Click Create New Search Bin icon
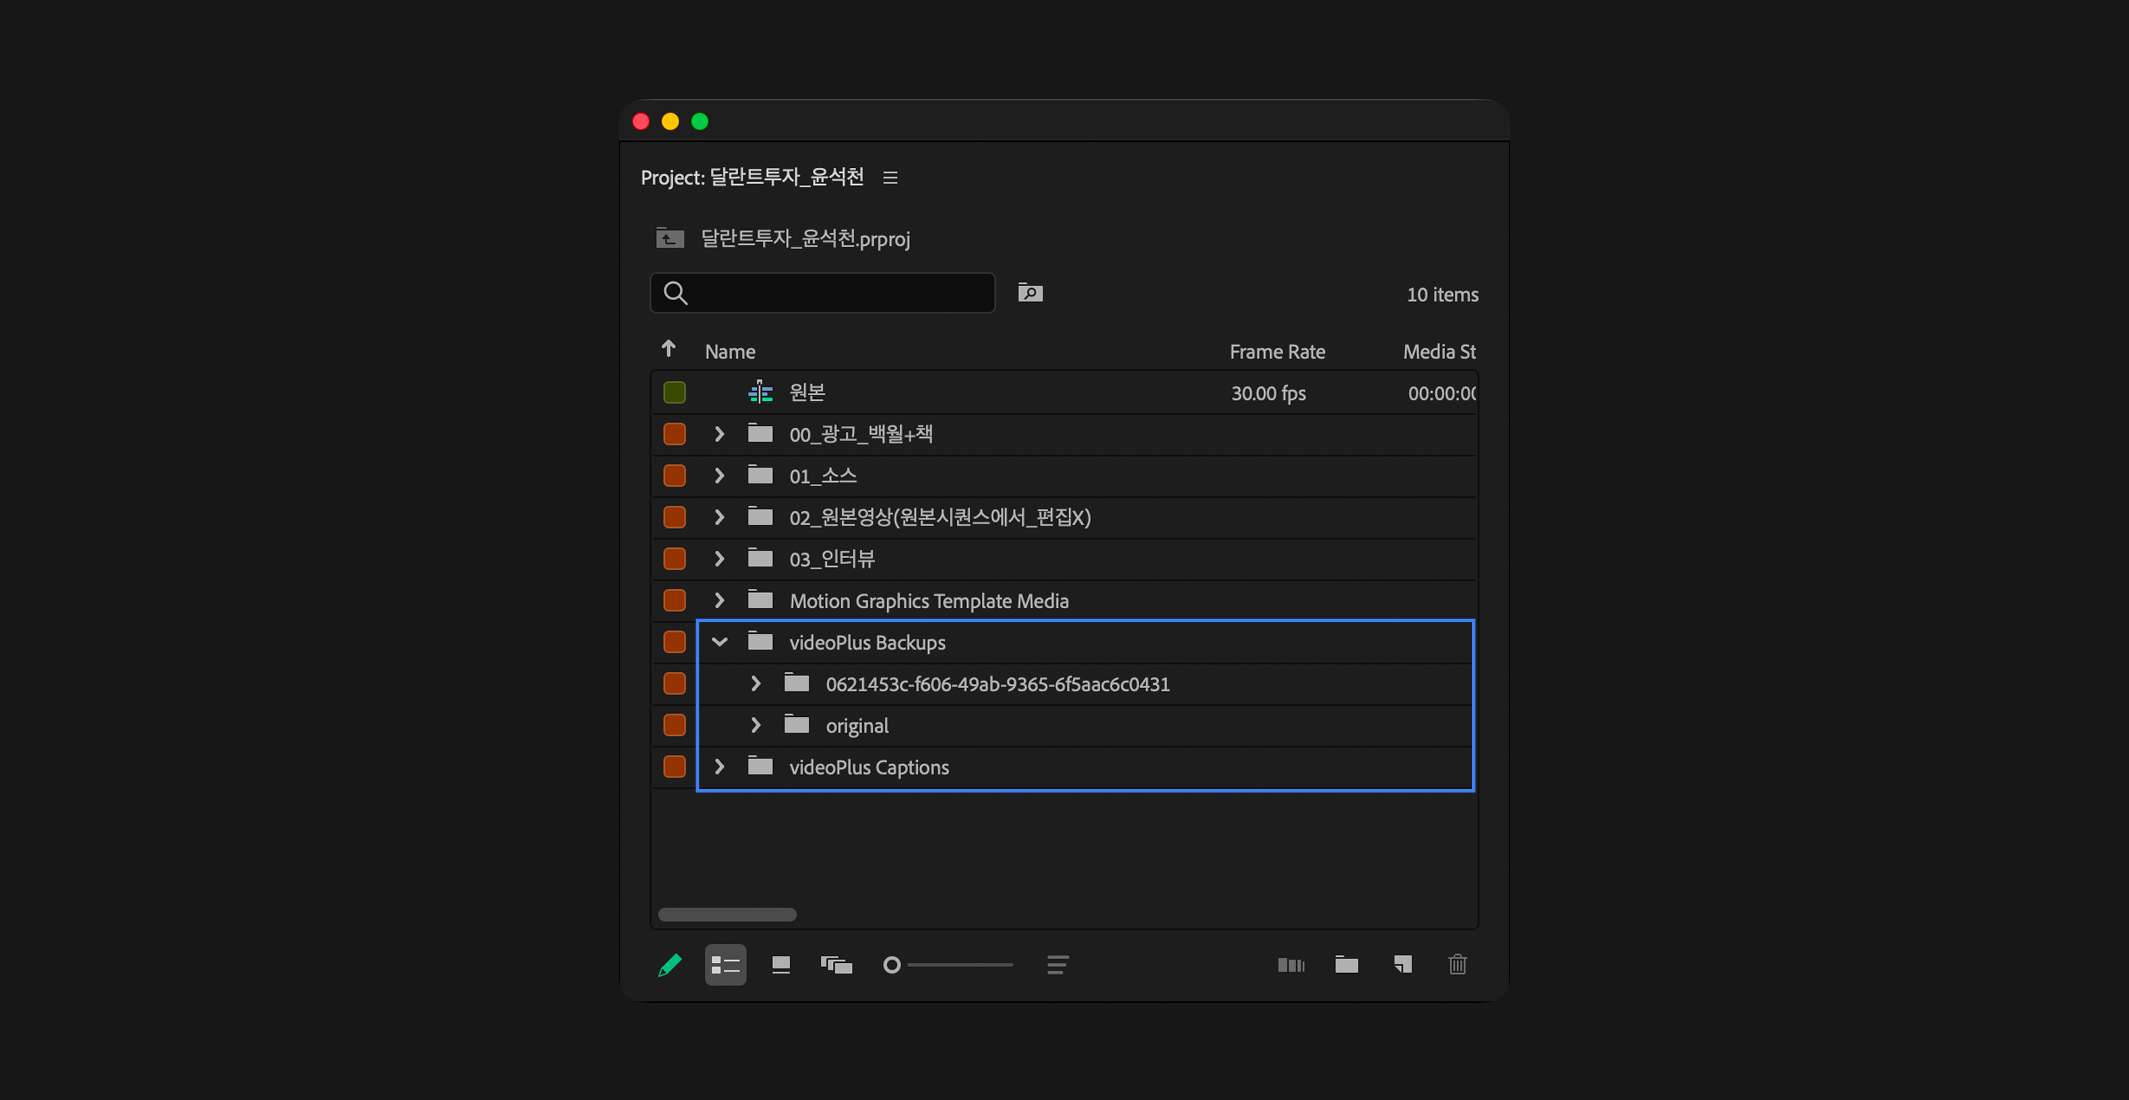This screenshot has height=1100, width=2129. (x=1030, y=293)
